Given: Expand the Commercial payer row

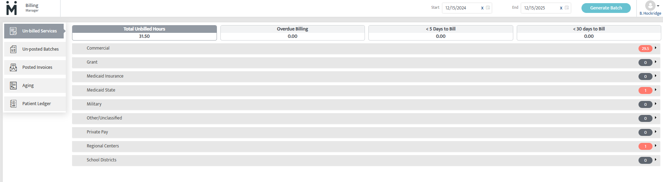Looking at the screenshot, I should [x=655, y=48].
